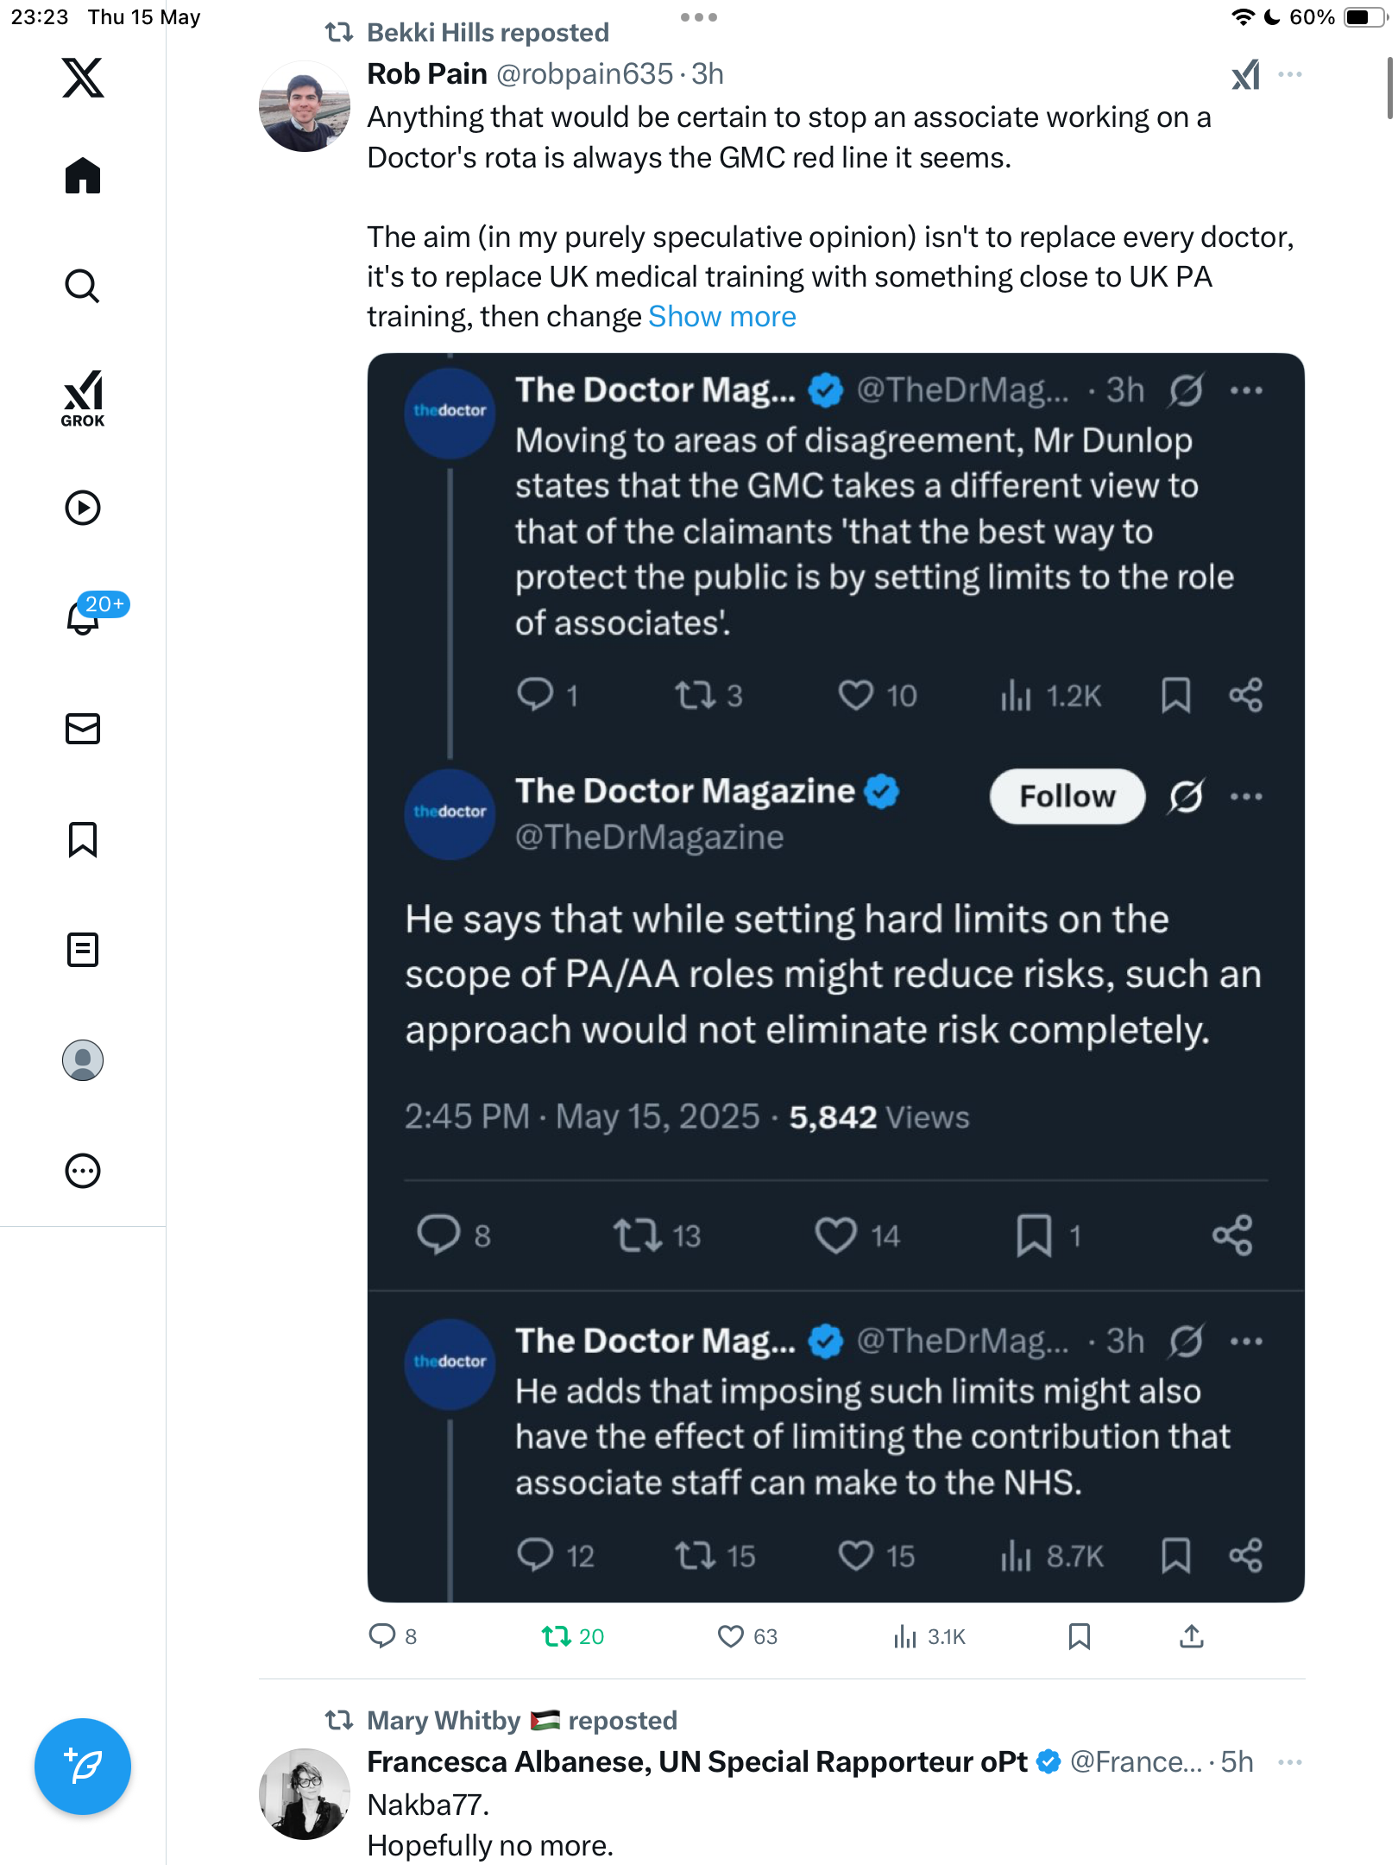Open the quoted Doctor Magazine screenshot image
The image size is (1398, 1865).
tap(836, 977)
